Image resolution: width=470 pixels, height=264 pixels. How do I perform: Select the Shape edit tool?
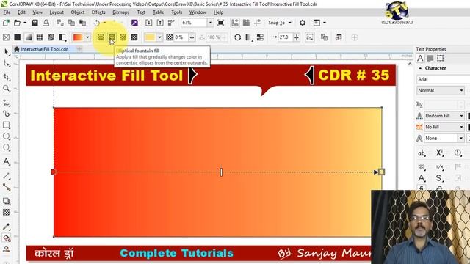[7, 64]
